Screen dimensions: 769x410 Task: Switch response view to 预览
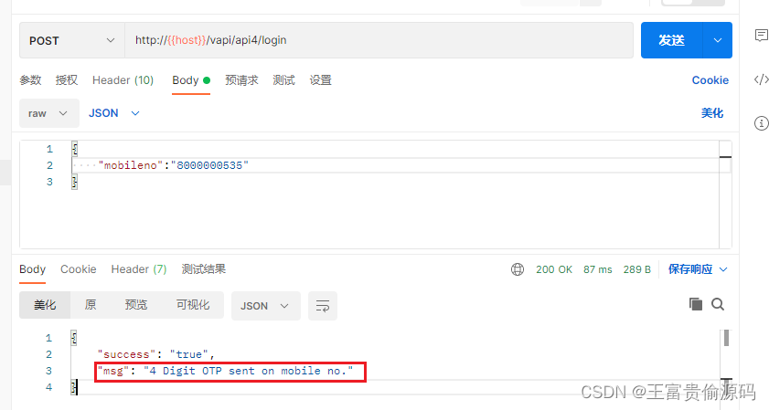136,305
